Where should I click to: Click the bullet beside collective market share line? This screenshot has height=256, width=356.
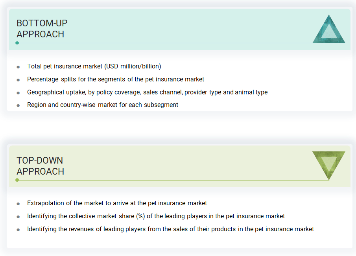coord(18,216)
